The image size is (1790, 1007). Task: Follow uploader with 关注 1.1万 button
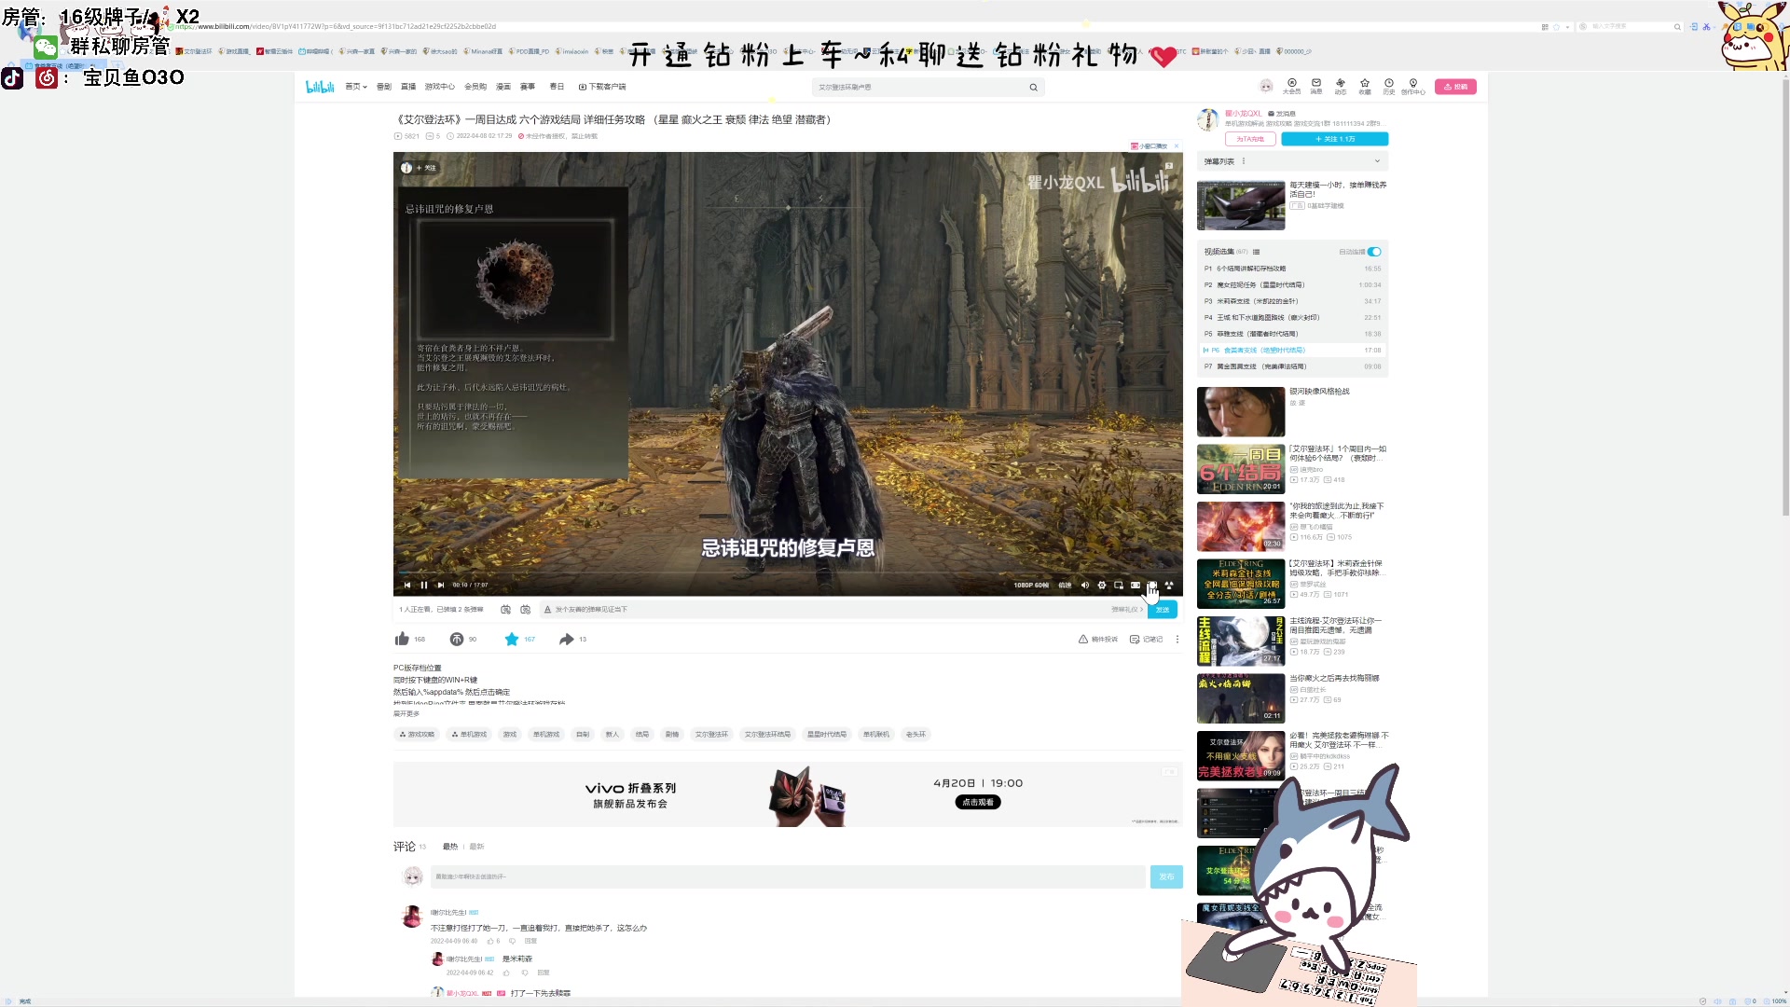(x=1335, y=139)
